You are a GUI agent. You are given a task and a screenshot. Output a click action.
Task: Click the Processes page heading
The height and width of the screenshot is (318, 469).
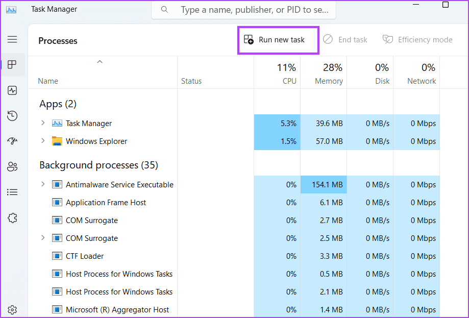point(58,41)
